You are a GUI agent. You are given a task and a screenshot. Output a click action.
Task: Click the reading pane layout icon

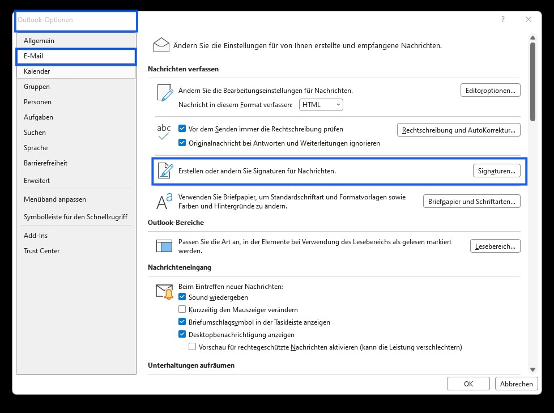(164, 246)
